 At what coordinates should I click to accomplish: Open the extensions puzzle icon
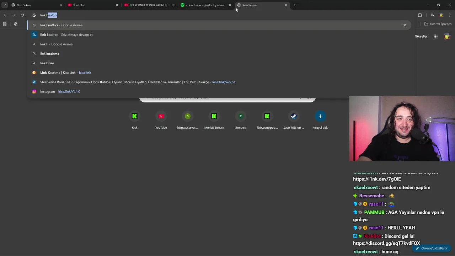click(420, 15)
